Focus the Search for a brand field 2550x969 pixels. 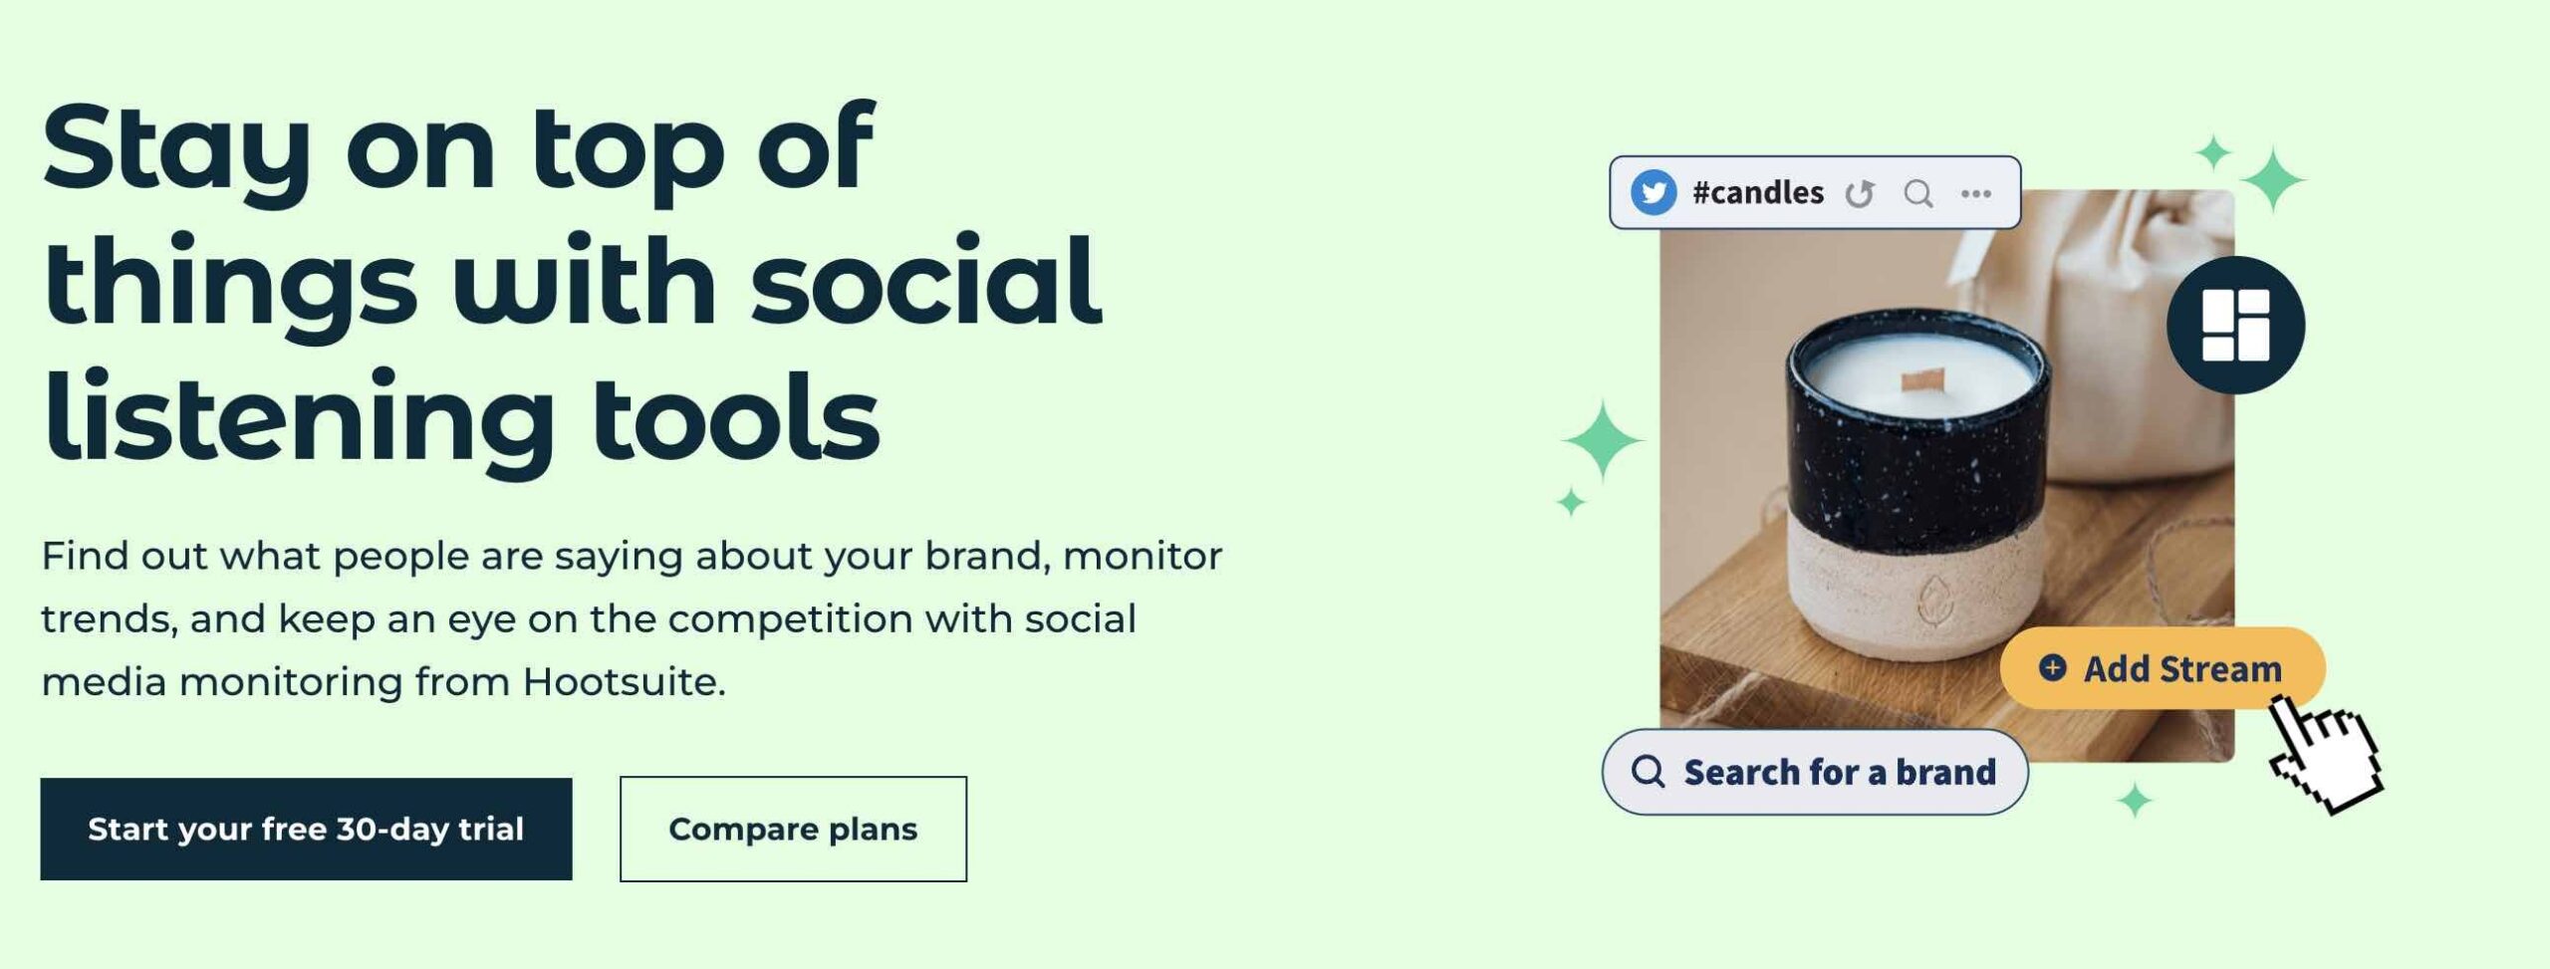click(1815, 772)
